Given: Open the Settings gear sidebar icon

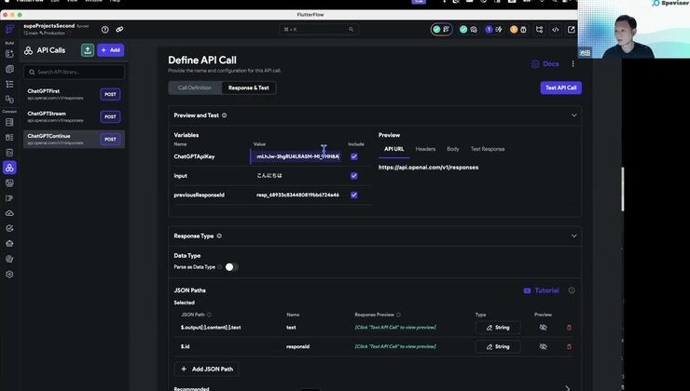Looking at the screenshot, I should click(x=9, y=274).
